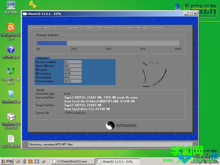Click the Percent complete value 21
Viewport: 220px width, 165px height.
(x=73, y=62)
